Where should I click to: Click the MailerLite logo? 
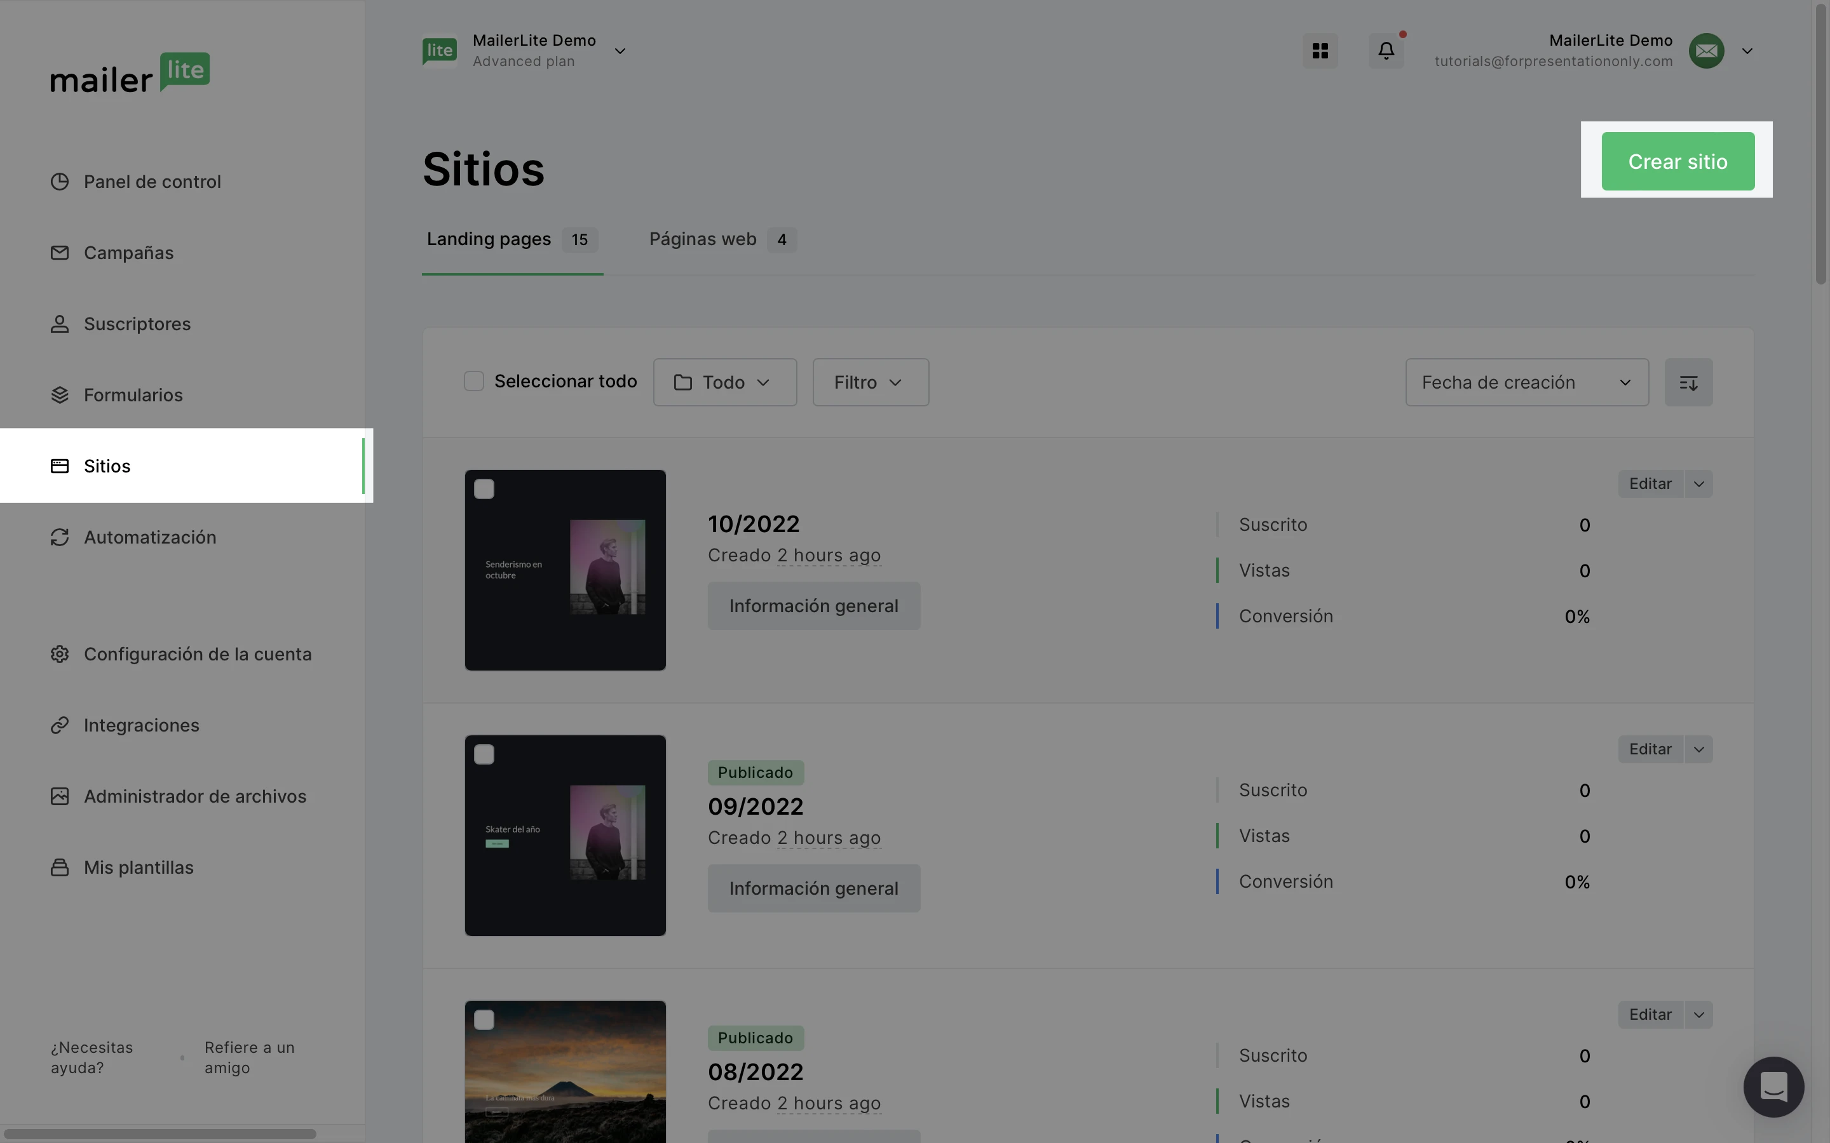point(130,73)
